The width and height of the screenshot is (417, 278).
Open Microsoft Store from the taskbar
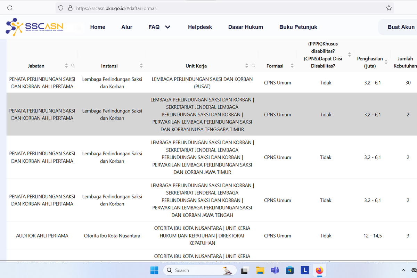coord(290,270)
